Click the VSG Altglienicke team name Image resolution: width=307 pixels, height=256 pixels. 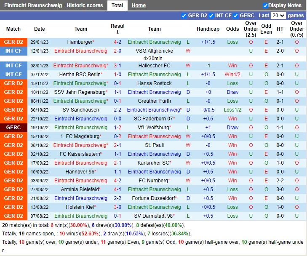coord(154,51)
